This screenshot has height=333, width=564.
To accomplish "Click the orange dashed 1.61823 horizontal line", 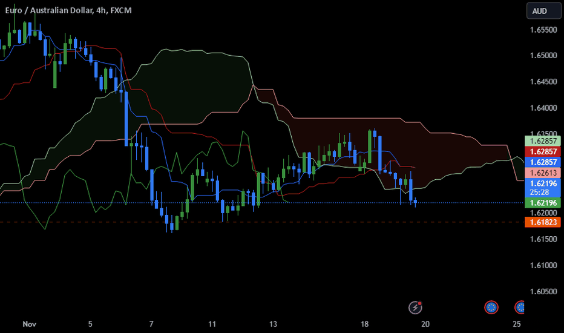I will click(x=262, y=222).
